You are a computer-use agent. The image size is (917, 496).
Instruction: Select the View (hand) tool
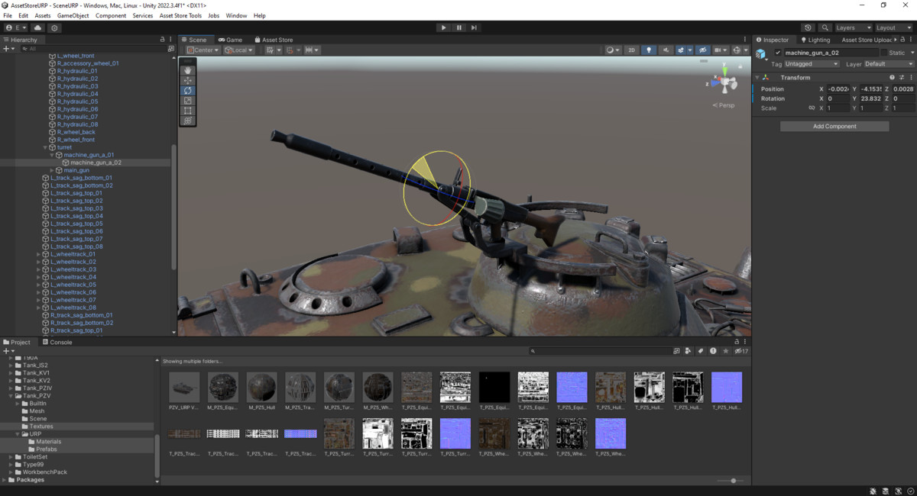187,69
